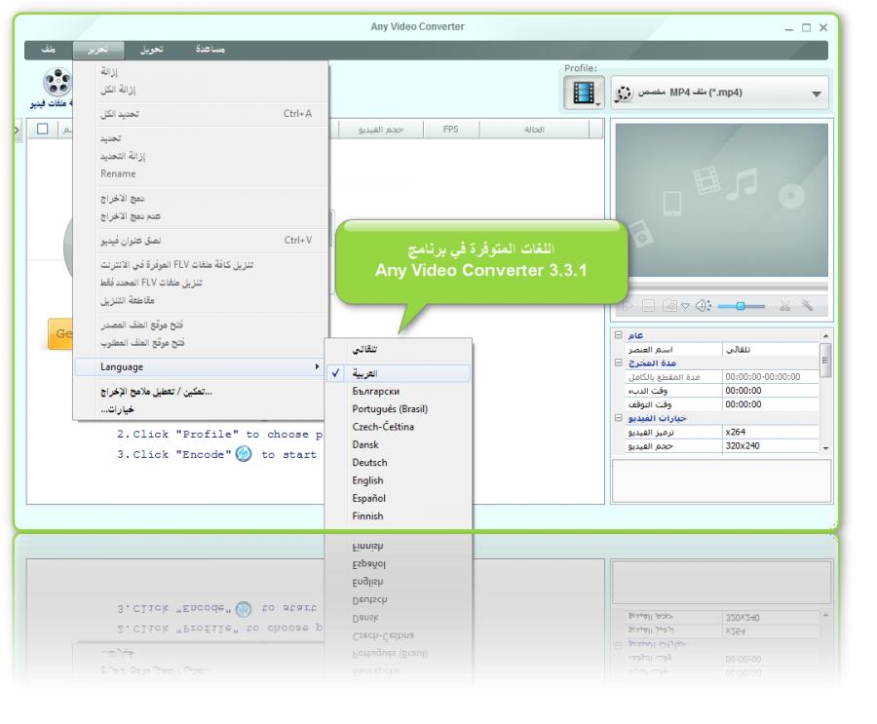
Task: Collapse the عام property group
Action: click(x=618, y=334)
